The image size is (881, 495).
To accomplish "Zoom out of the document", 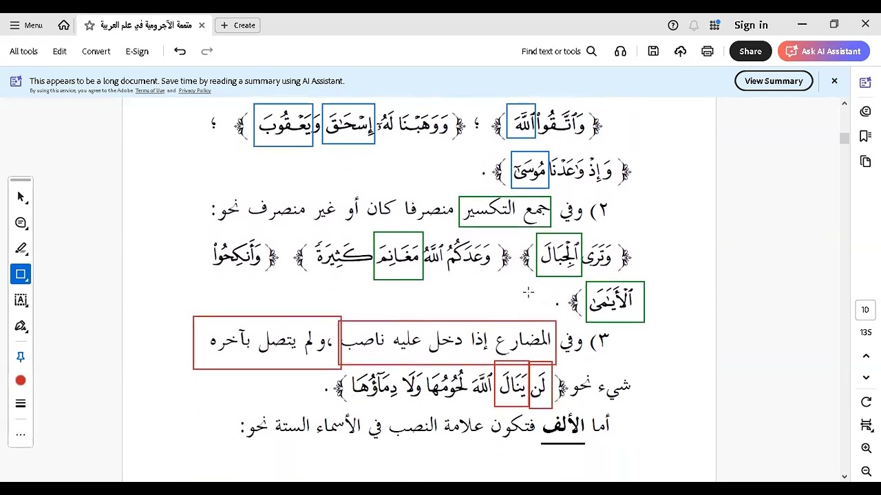I will 866,471.
